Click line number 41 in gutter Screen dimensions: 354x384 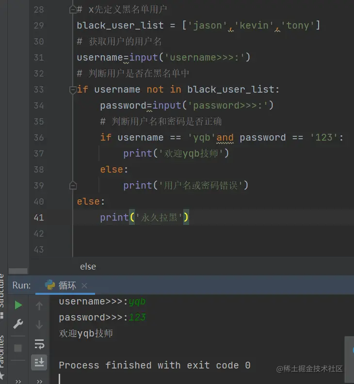(39, 218)
